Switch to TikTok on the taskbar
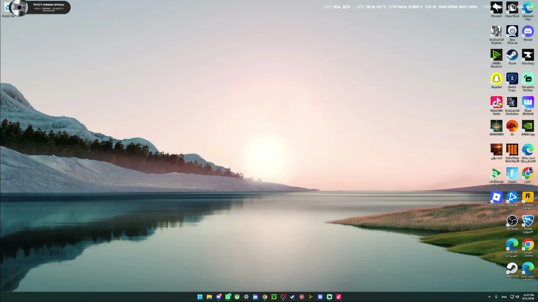This screenshot has width=538, height=302. (339, 297)
